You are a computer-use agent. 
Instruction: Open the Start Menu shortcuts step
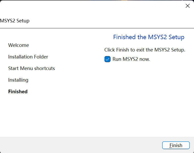32,69
